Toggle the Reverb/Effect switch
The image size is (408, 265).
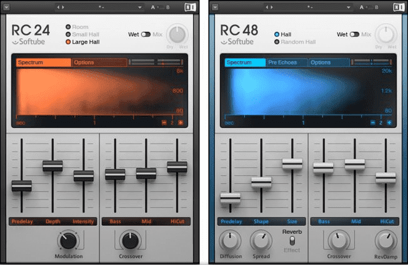pyautogui.click(x=292, y=241)
